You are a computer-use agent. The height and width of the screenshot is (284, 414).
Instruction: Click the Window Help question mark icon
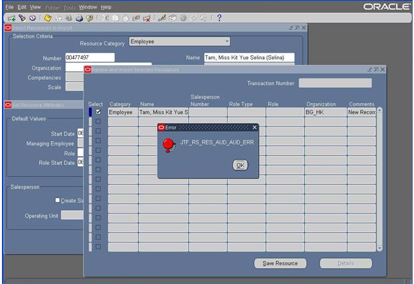219,18
